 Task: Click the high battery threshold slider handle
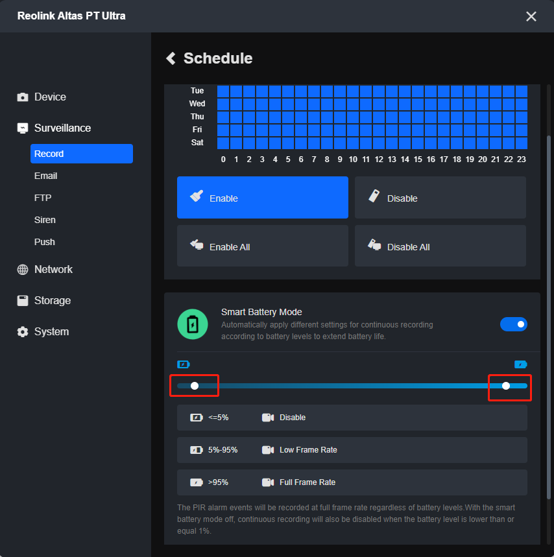click(x=506, y=386)
